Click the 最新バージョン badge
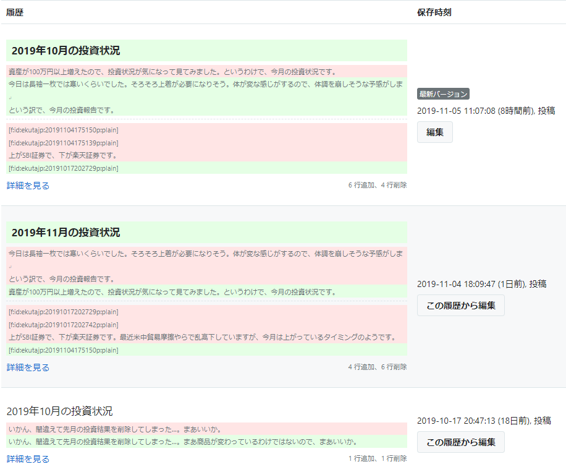Viewport: 566px width, 472px height. [443, 94]
